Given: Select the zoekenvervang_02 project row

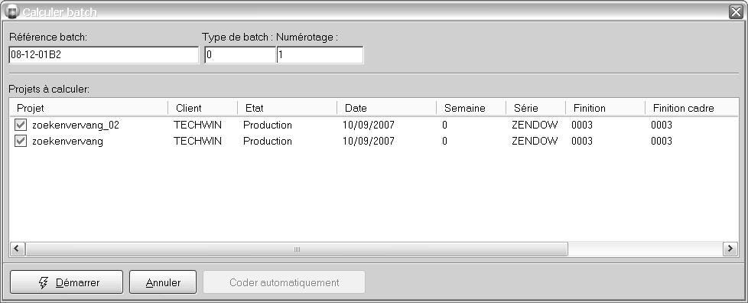Looking at the screenshot, I should coord(373,125).
